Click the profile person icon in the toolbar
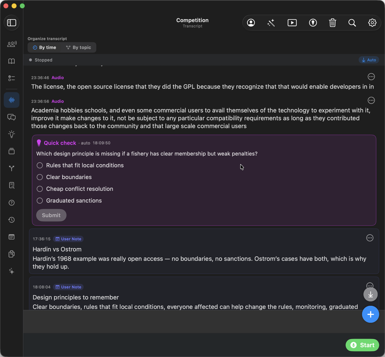 coord(251,23)
